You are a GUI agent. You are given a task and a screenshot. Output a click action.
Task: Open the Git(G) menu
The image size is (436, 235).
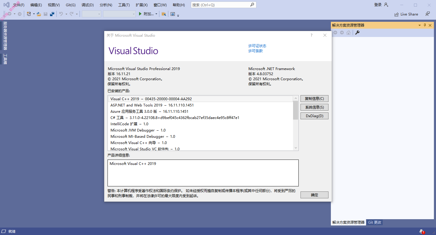pos(71,5)
